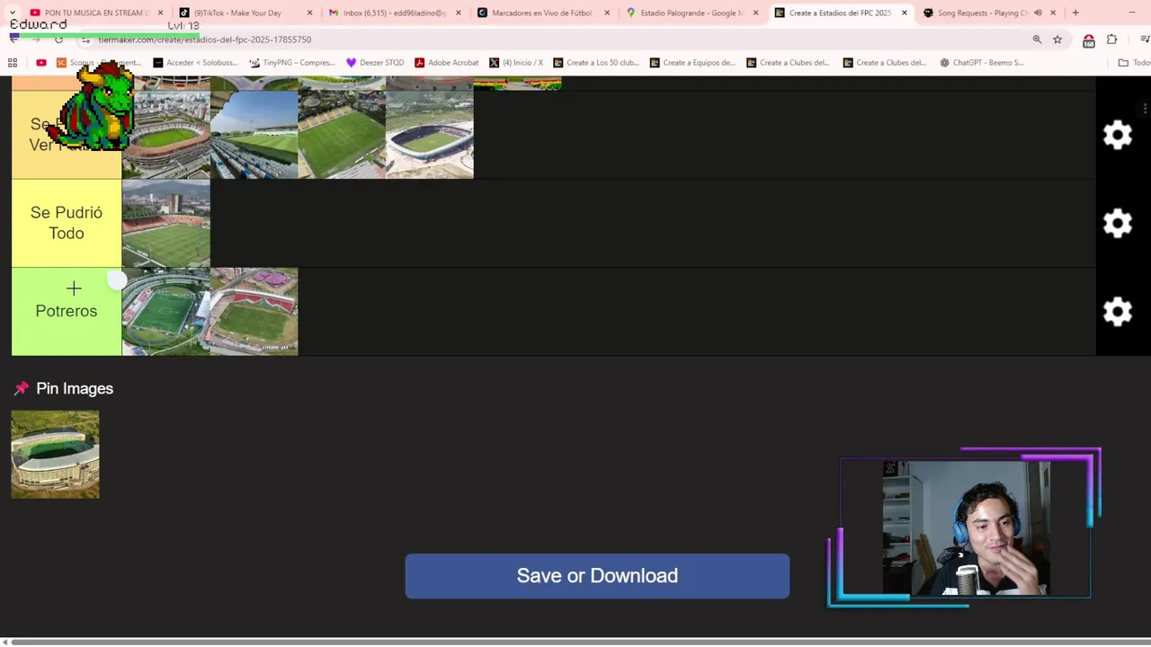The height and width of the screenshot is (647, 1151).
Task: Open media control icon in toolbar
Action: 1144,40
